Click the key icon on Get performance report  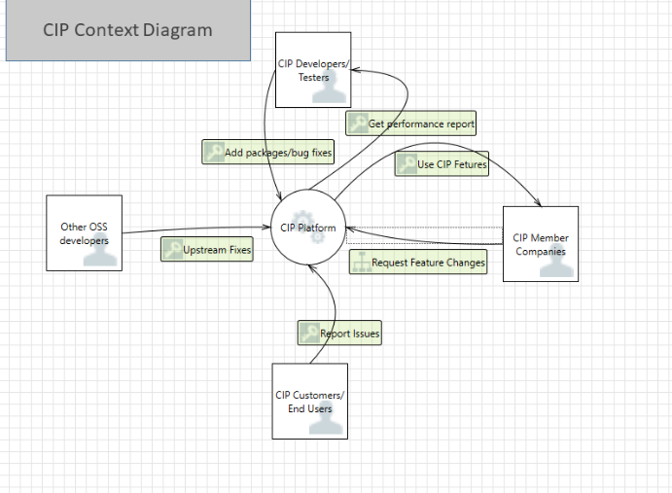(358, 123)
